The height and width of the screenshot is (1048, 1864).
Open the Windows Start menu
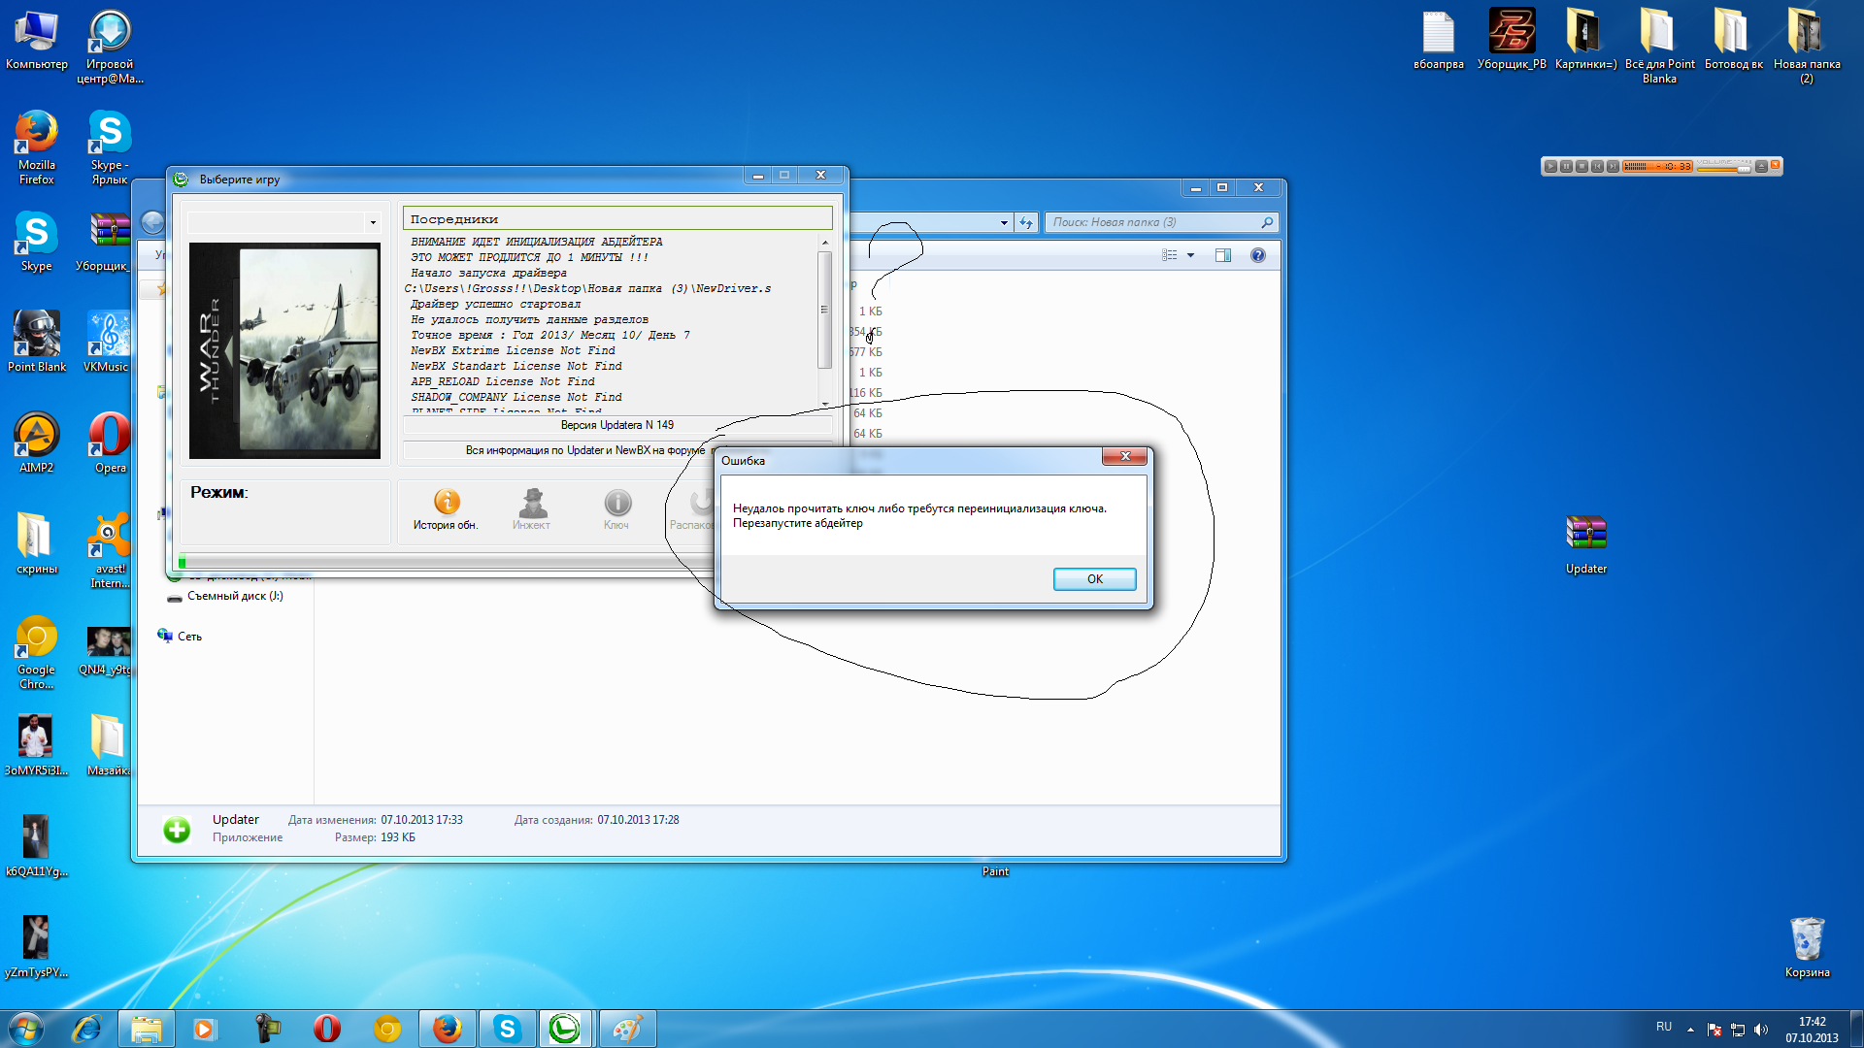[26, 1029]
